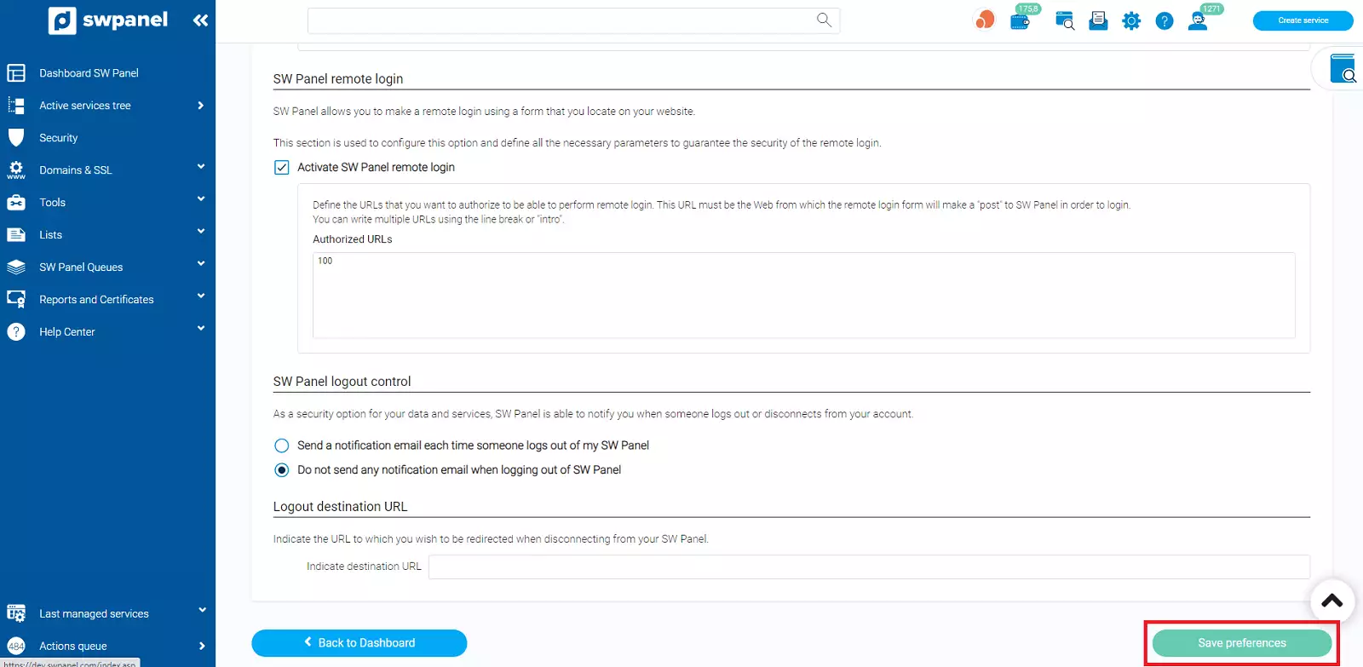Uncheck Activate SW Panel remote login

(x=282, y=168)
